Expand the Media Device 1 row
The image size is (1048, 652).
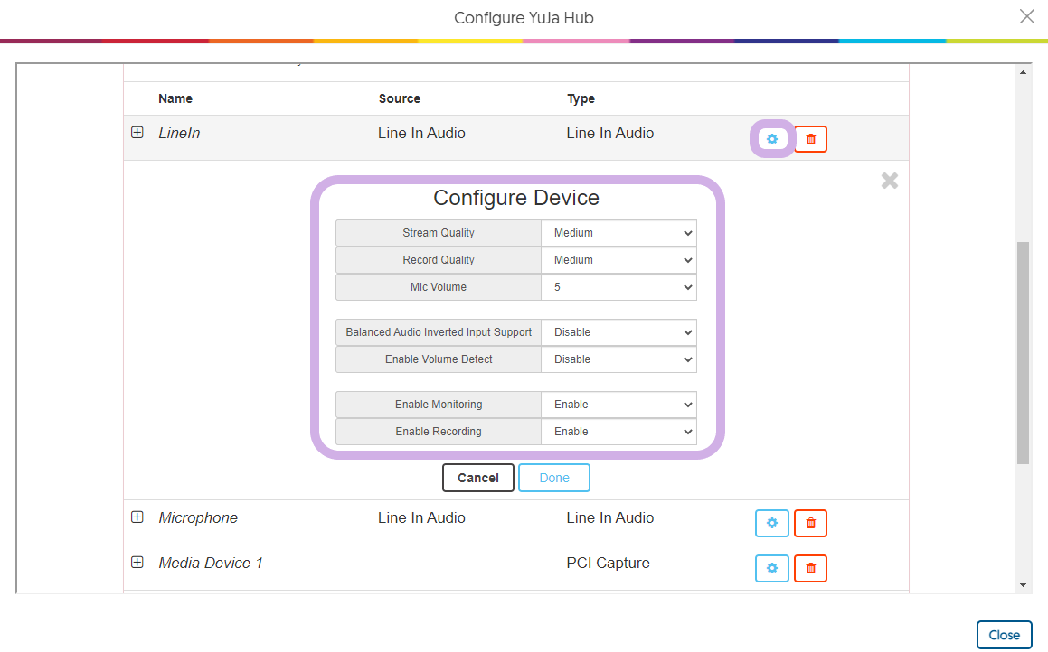click(137, 563)
